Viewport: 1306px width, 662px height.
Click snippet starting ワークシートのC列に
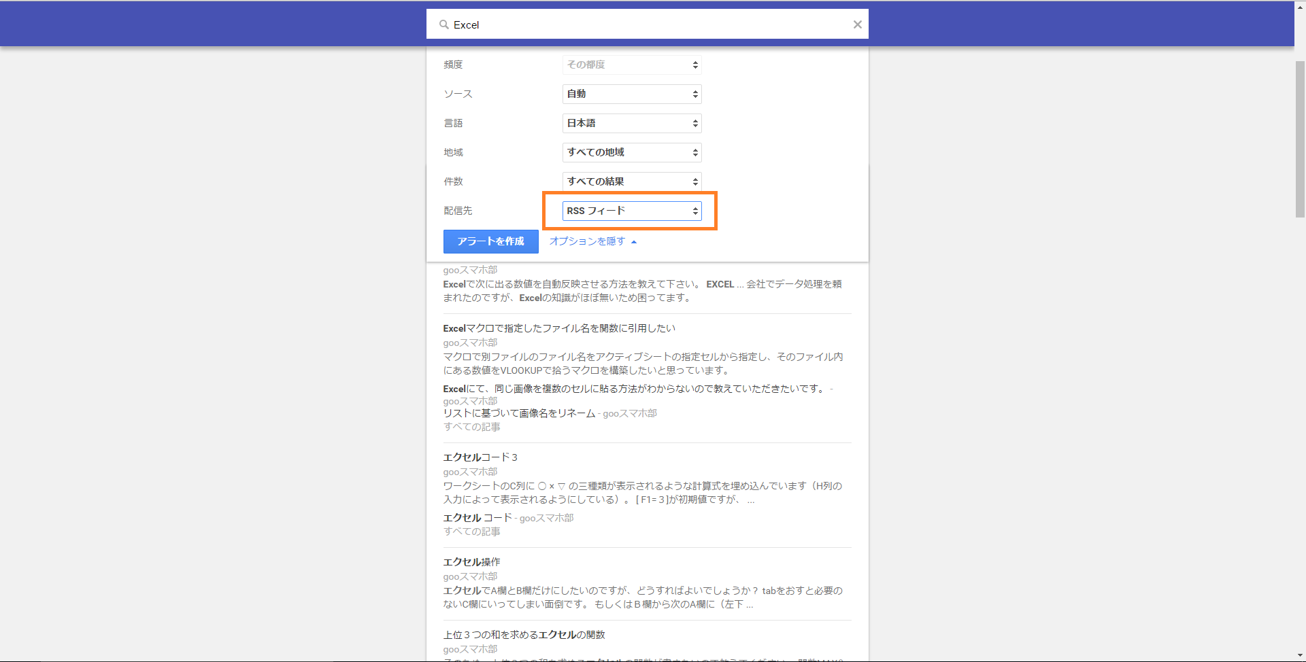643,493
